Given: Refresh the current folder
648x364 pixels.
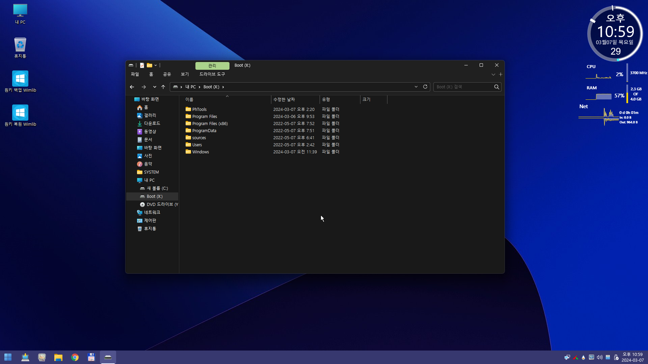Looking at the screenshot, I should (x=425, y=87).
